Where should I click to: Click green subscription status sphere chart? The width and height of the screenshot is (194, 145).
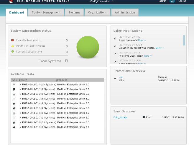(x=88, y=47)
